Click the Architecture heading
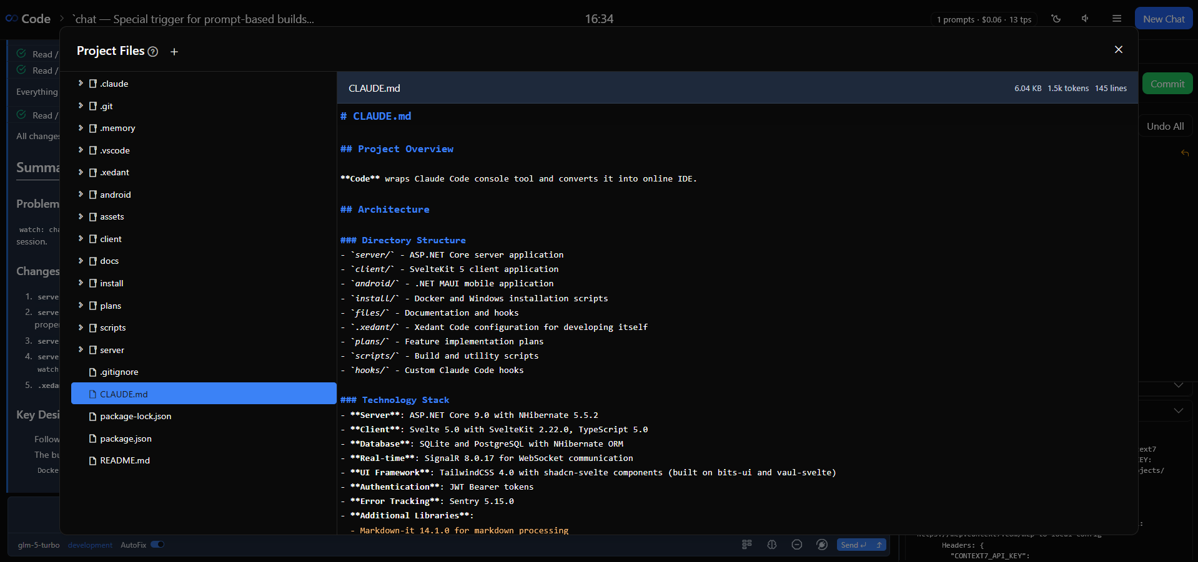Screen dimensions: 1198x562 385,210
